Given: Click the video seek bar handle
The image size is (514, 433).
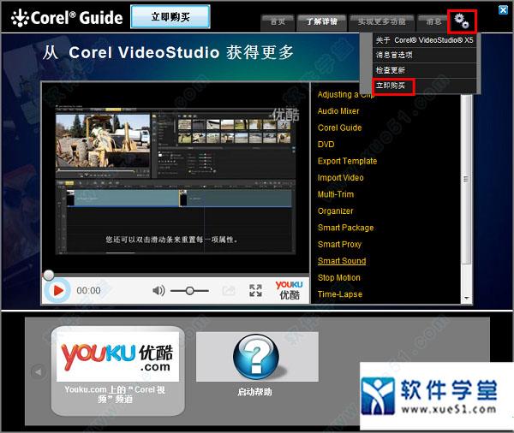Looking at the screenshot, I should tap(49, 275).
